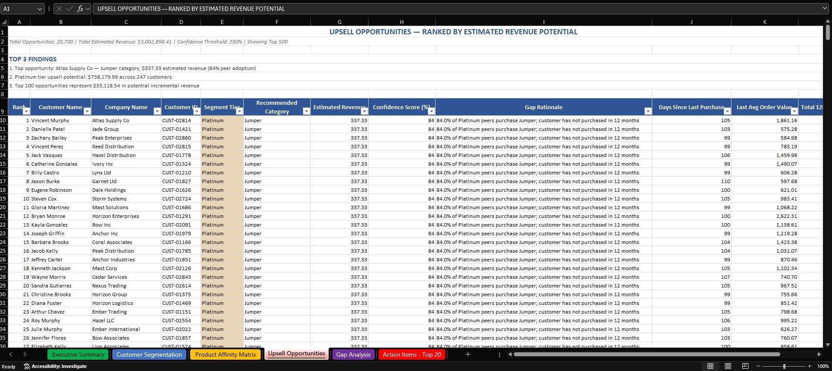Click previous sheet navigation arrow
This screenshot has height=371, width=832.
[11, 354]
